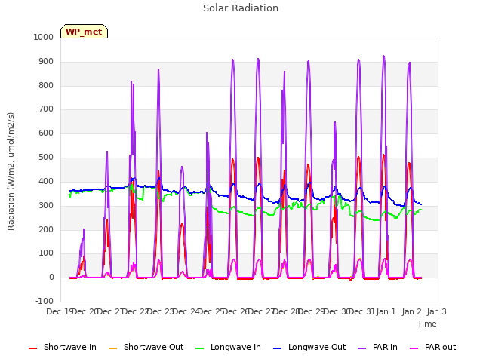Click the 700 y-axis tick label
483x362 pixels.
[x=46, y=109]
